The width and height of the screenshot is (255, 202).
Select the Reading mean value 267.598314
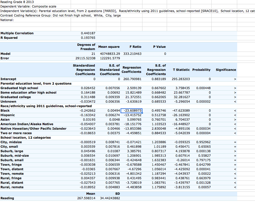(86, 198)
